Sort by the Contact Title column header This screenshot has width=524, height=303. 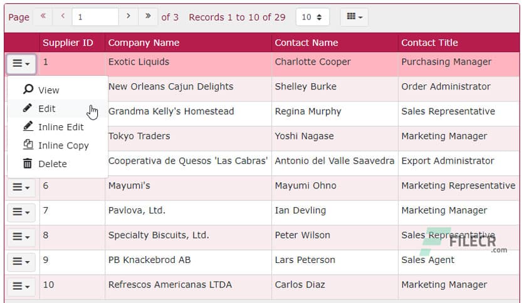click(x=429, y=43)
